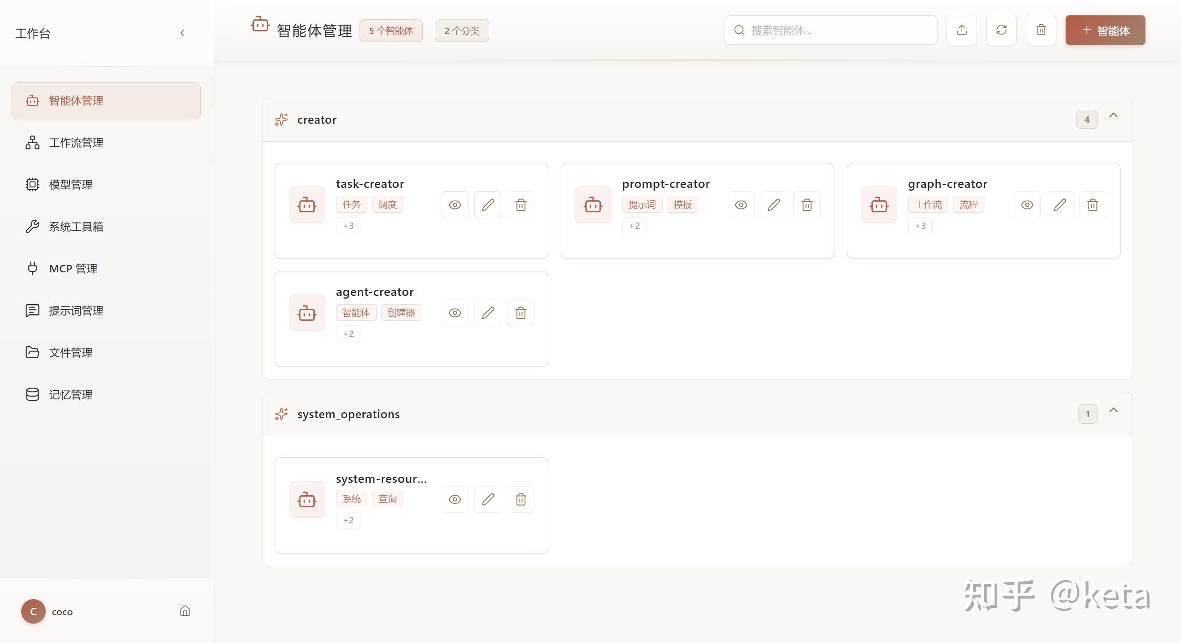View task-creator details via the eye icon
Viewport: 1181px width, 643px height.
coord(455,204)
